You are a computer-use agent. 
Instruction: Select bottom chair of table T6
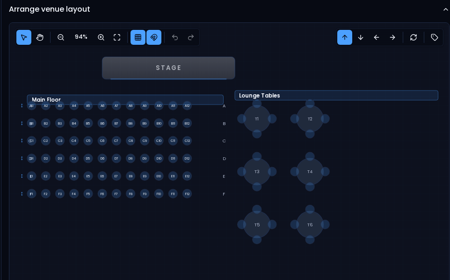coord(310,239)
